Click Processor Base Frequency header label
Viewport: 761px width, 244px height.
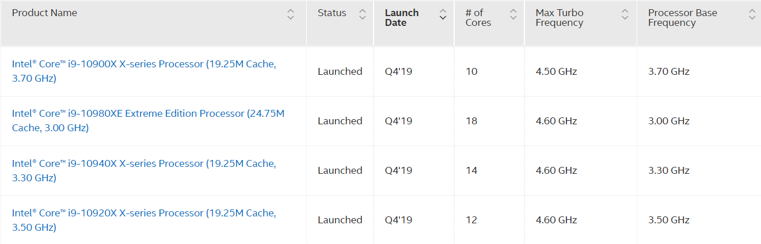[x=682, y=18]
